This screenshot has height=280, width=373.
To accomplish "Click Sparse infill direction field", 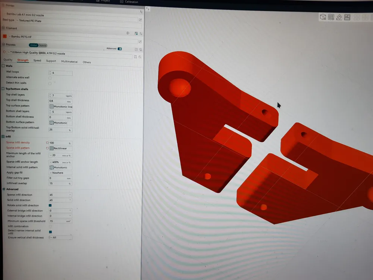I will coord(60,195).
